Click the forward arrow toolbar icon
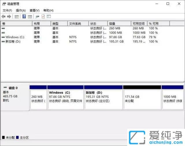The height and width of the screenshot is (146, 185). coord(9,17)
